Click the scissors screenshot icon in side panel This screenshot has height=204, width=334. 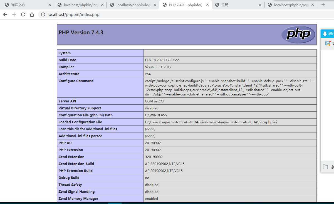332,167
